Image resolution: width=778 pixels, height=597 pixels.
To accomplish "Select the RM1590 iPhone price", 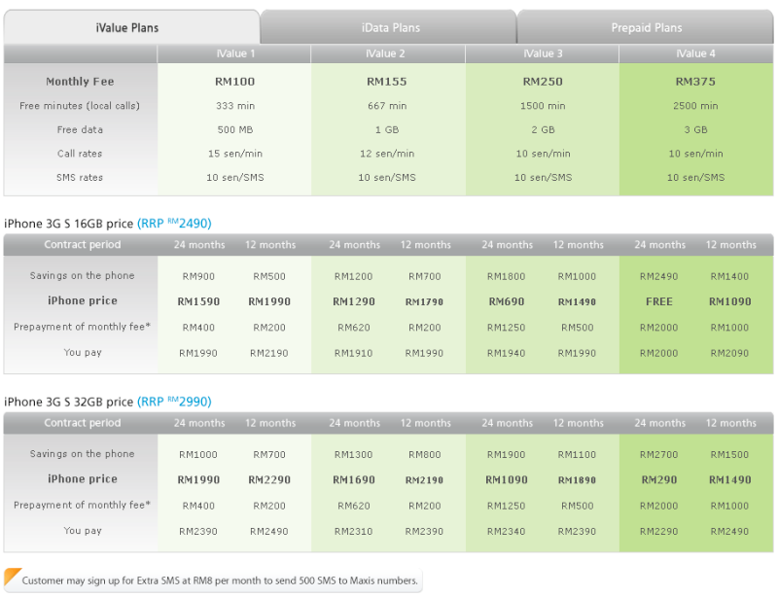I will point(198,301).
